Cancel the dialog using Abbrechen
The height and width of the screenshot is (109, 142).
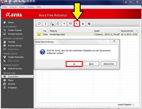pyautogui.click(x=109, y=64)
